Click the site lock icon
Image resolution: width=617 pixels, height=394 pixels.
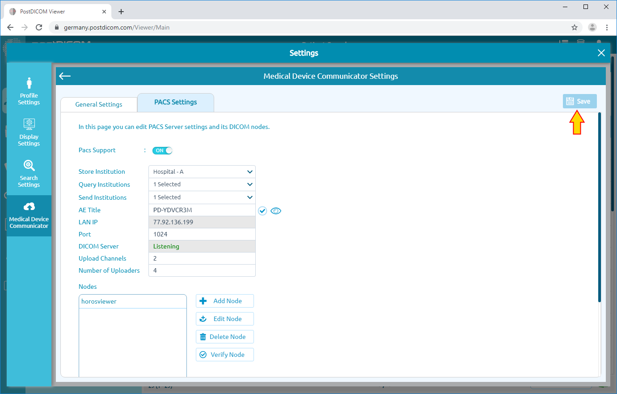pyautogui.click(x=56, y=27)
